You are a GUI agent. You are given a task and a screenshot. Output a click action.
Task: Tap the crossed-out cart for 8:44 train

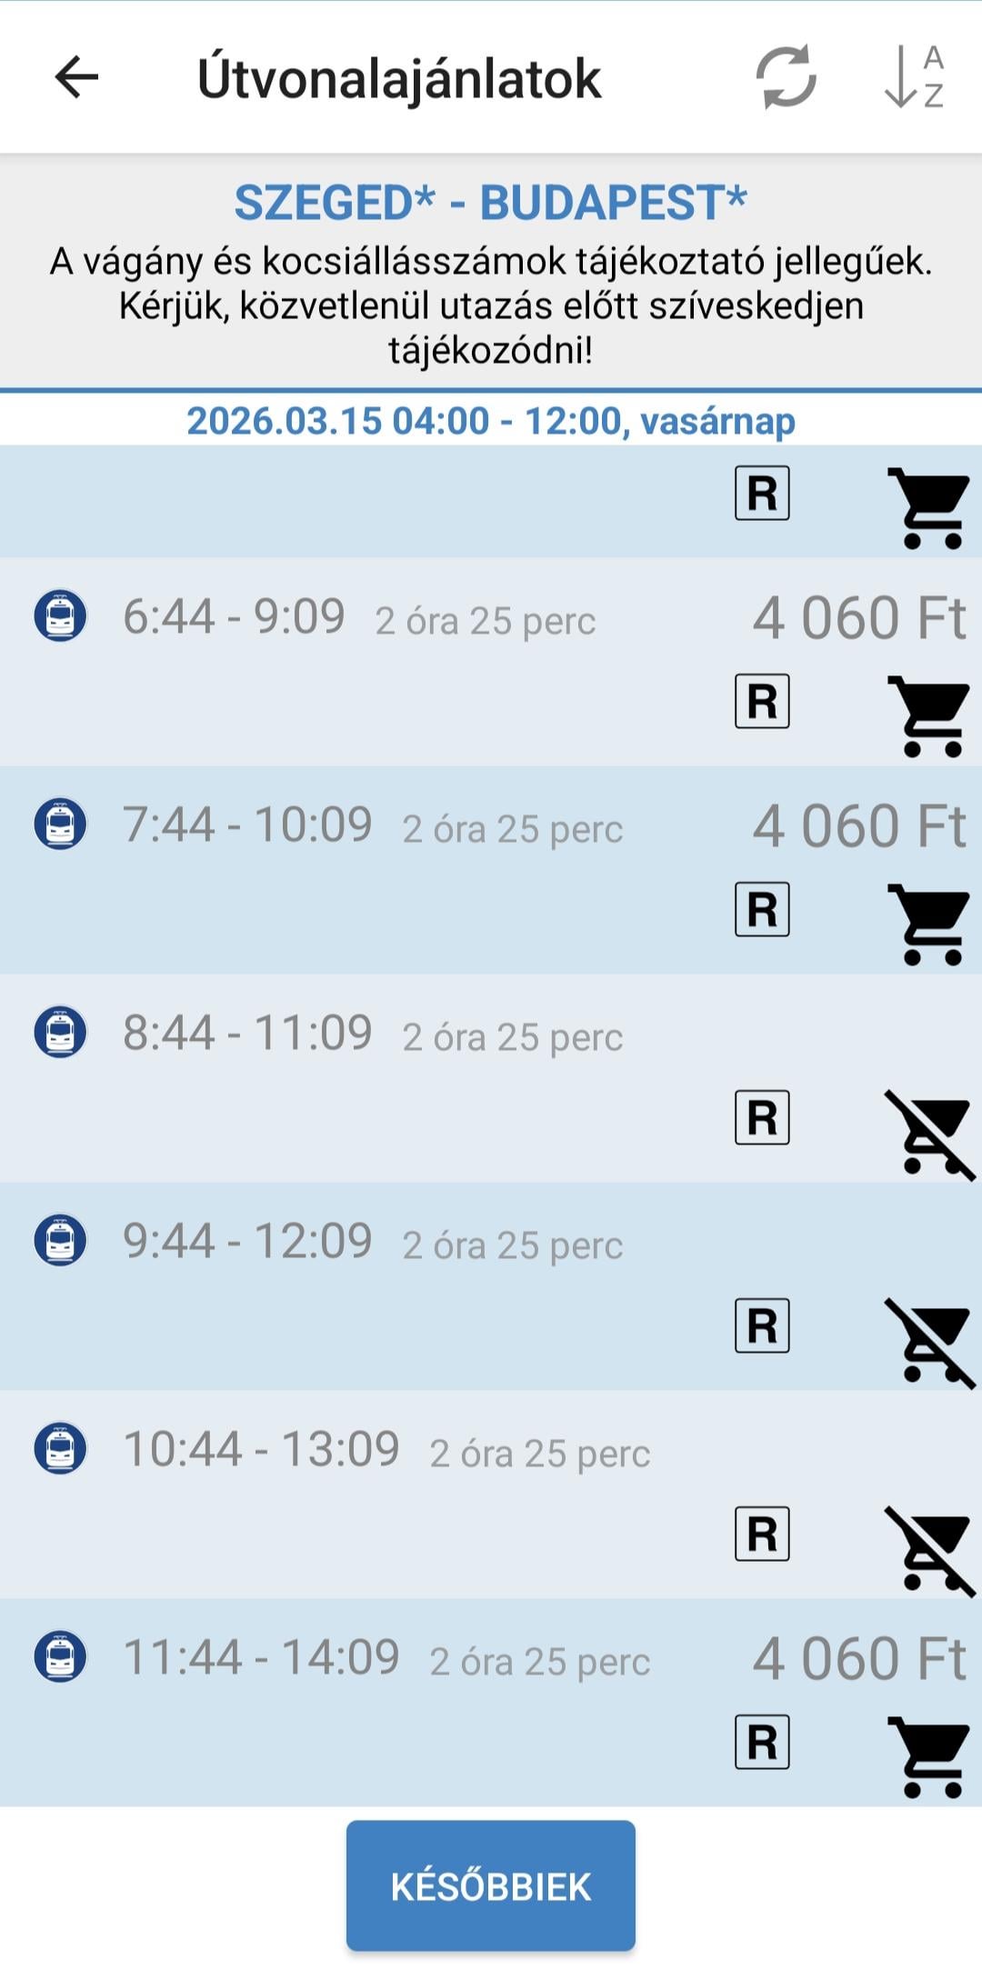929,1133
